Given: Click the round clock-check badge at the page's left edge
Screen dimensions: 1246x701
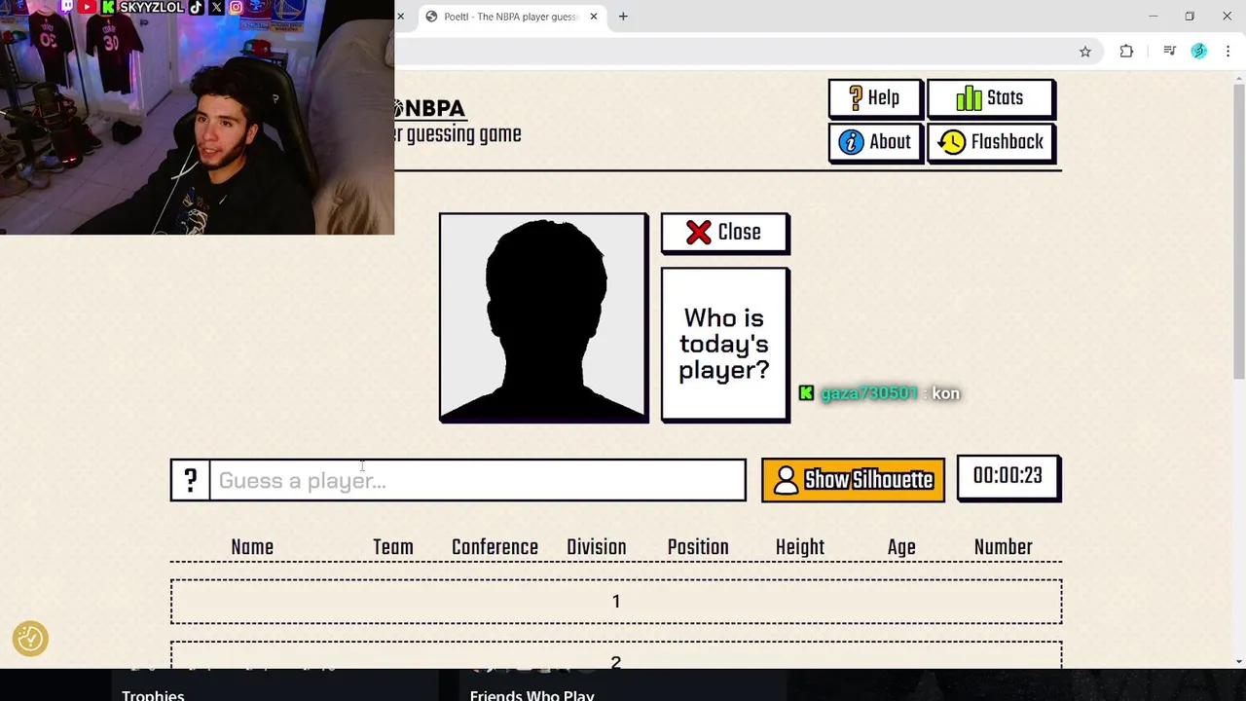Looking at the screenshot, I should (30, 639).
